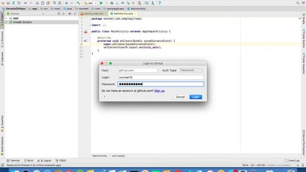The height and width of the screenshot is (172, 306).
Task: Click onCreate() in editor breadcrumb
Action: pos(119,156)
